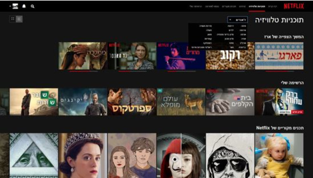
Task: Open account menu arrow beside avatar
Action: (x=9, y=7)
